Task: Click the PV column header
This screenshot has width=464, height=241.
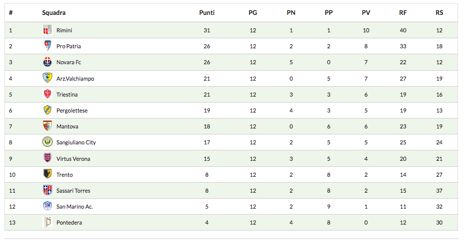Action: 366,12
